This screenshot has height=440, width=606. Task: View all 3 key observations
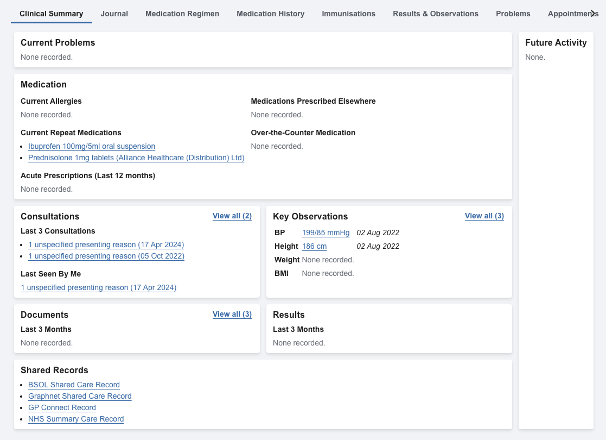(484, 216)
